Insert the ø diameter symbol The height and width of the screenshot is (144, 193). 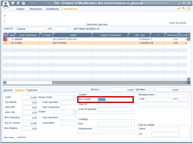point(5,16)
